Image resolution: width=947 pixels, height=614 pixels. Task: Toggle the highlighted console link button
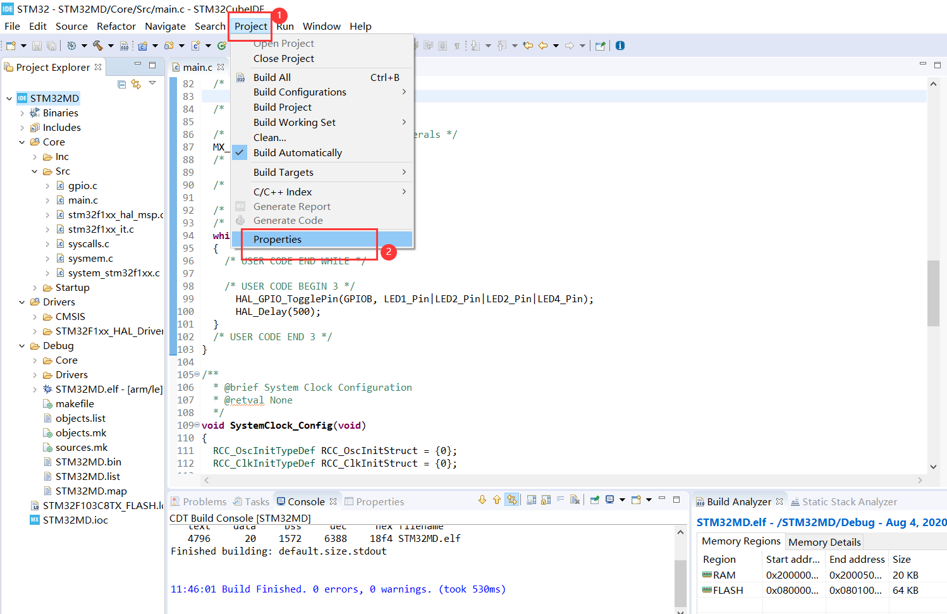pyautogui.click(x=511, y=500)
